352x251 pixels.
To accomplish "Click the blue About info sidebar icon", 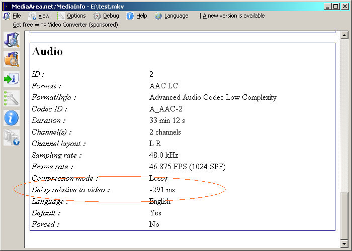I will click(12, 118).
